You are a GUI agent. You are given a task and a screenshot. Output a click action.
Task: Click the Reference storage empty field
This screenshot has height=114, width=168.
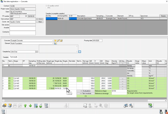(x=119, y=93)
